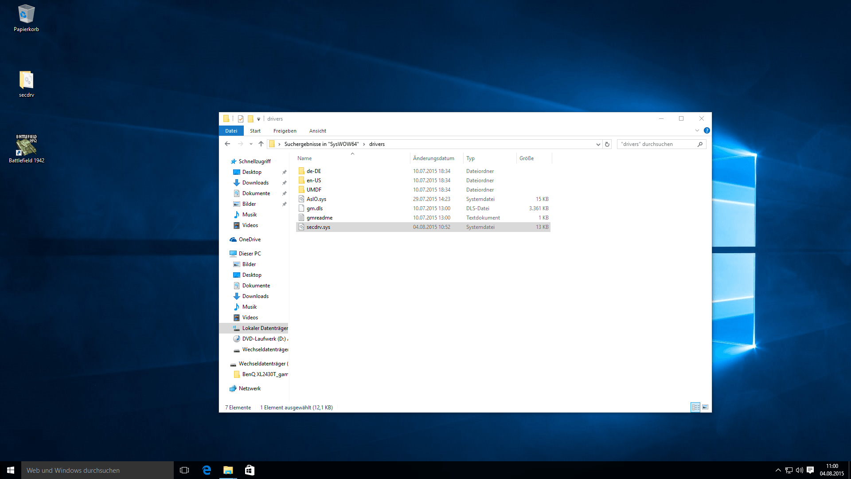Click the up-one-level arrow

[261, 144]
